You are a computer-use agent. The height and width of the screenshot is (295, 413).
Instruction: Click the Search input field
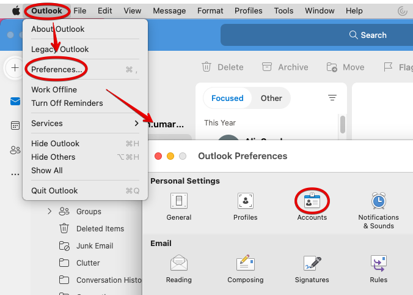pos(316,35)
